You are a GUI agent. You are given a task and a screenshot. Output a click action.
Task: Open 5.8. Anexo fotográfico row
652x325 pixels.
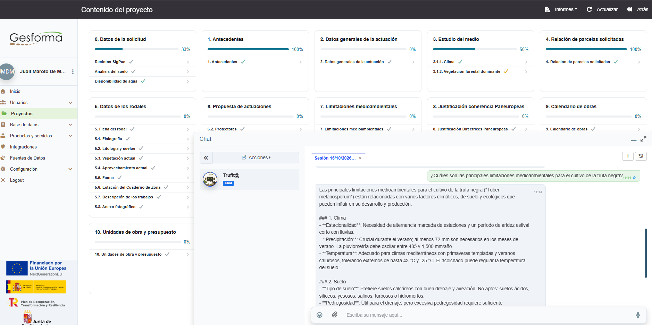(142, 207)
